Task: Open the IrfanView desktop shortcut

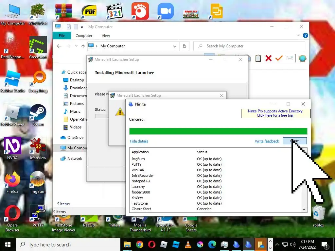Action: 38,149
